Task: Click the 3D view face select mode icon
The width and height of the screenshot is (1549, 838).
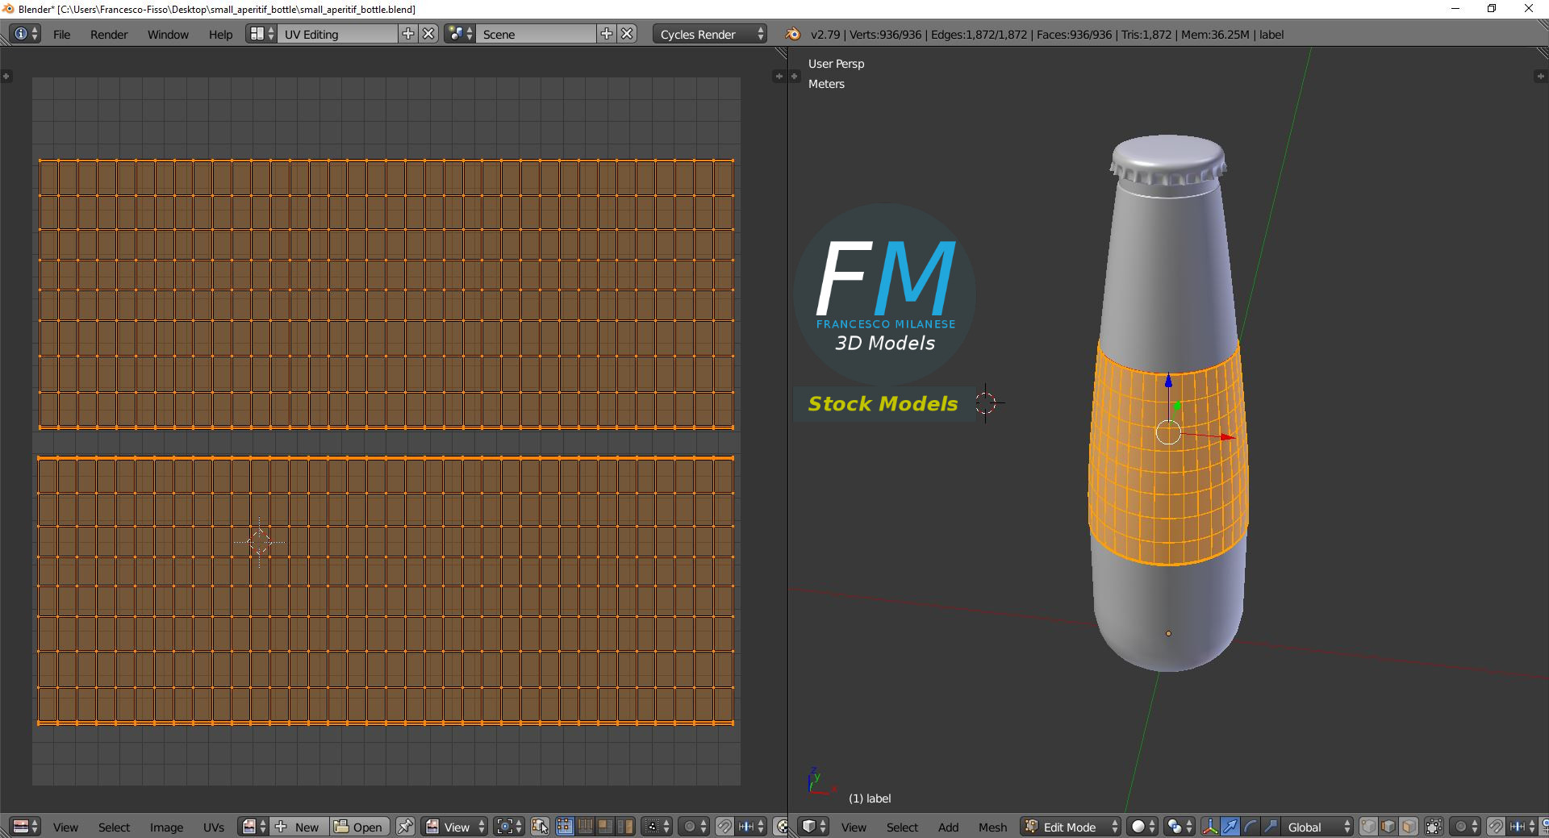Action: [1409, 827]
